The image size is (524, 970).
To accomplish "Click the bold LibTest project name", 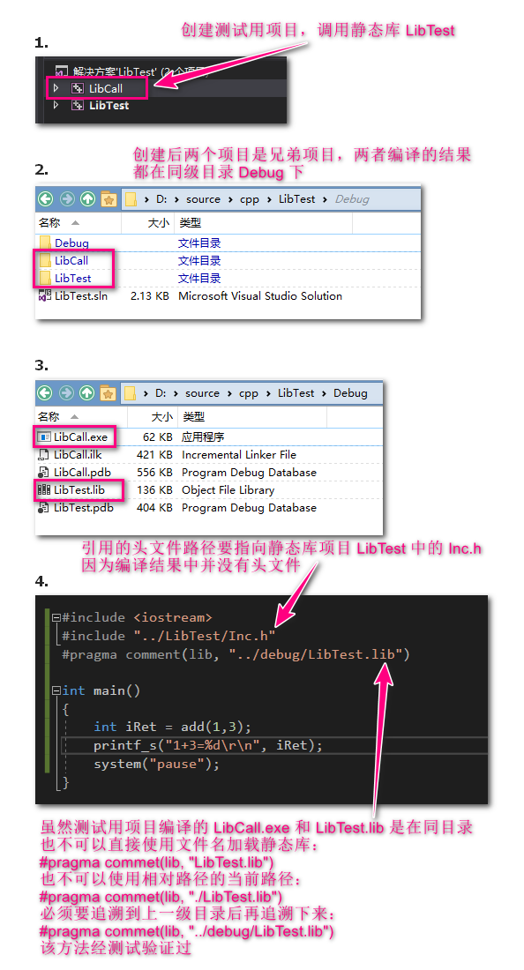I will point(109,105).
